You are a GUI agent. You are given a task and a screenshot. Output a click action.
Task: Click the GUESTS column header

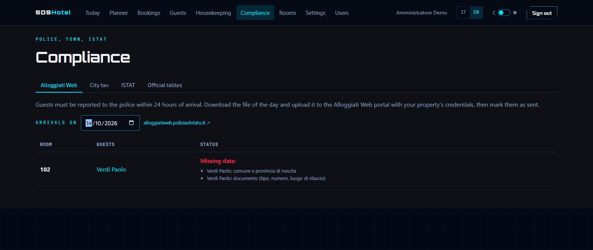[106, 144]
